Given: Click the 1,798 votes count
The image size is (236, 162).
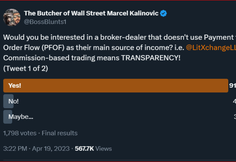Looking at the screenshot, I should (20, 133).
